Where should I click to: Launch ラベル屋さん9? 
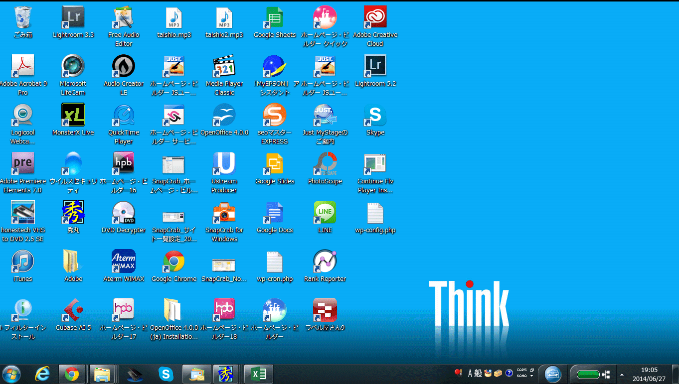click(325, 315)
